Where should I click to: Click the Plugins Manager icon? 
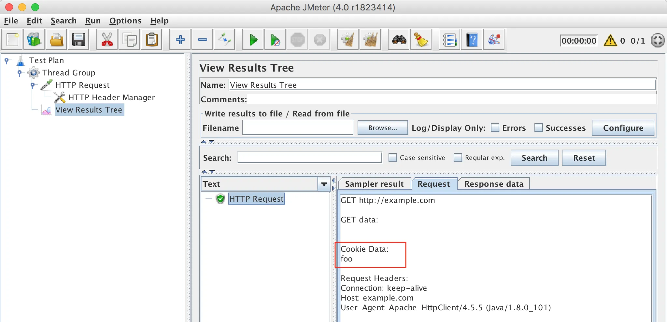click(494, 40)
